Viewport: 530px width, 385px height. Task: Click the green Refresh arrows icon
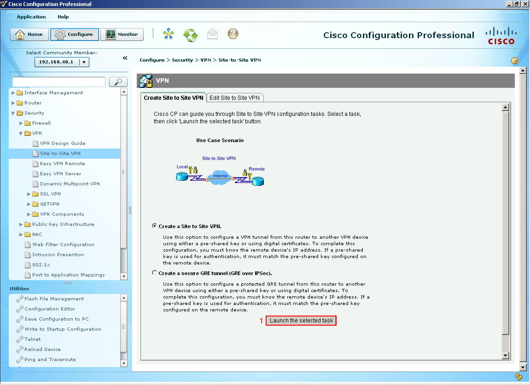pos(191,34)
